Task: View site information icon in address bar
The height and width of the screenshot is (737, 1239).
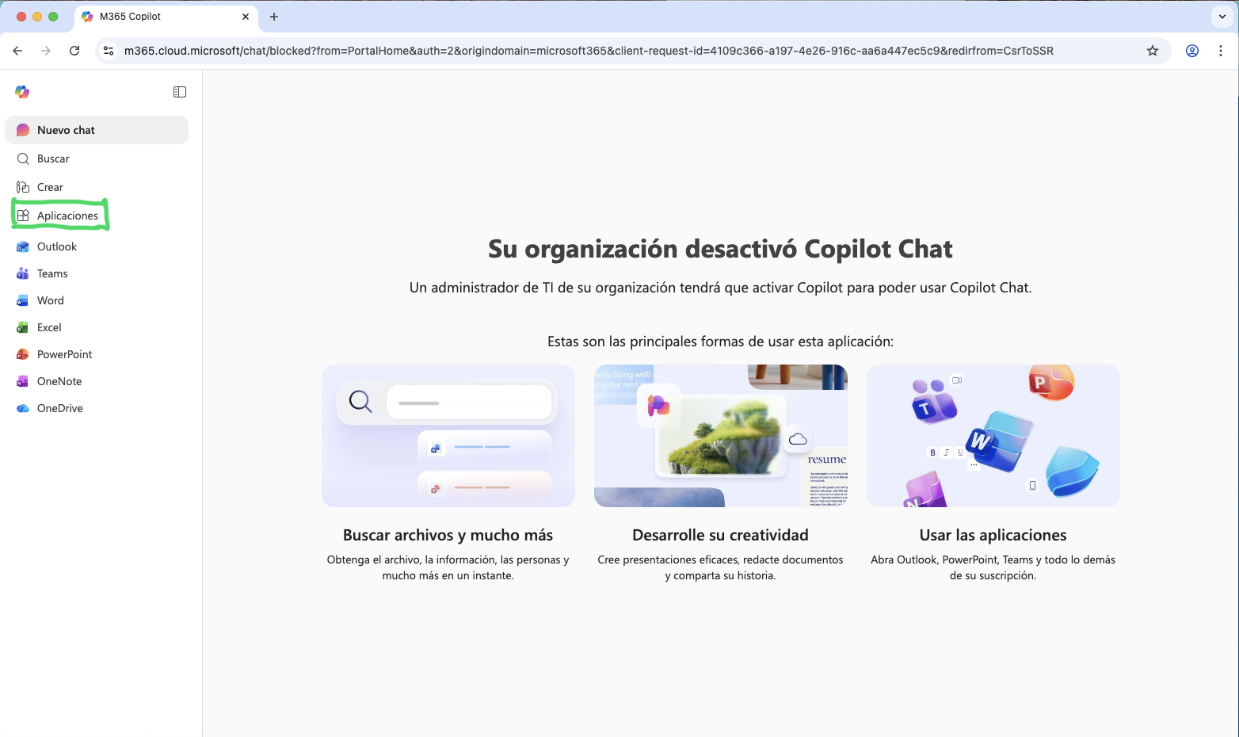Action: tap(109, 51)
